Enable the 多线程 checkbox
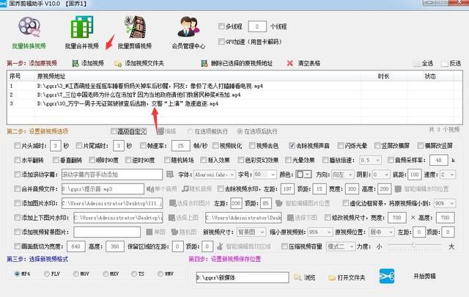 [x=221, y=26]
